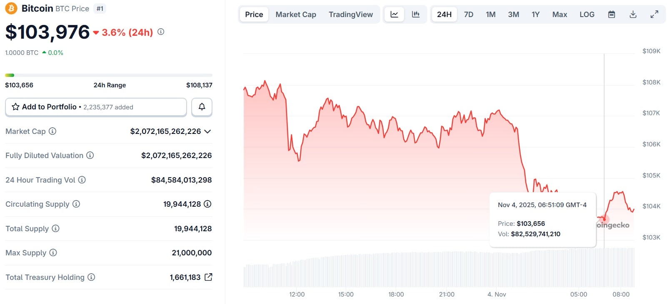Switch to candlestick chart view icon

pyautogui.click(x=416, y=15)
